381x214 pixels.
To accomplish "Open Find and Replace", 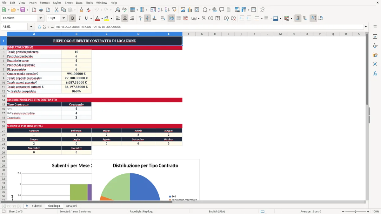I will [117, 10].
